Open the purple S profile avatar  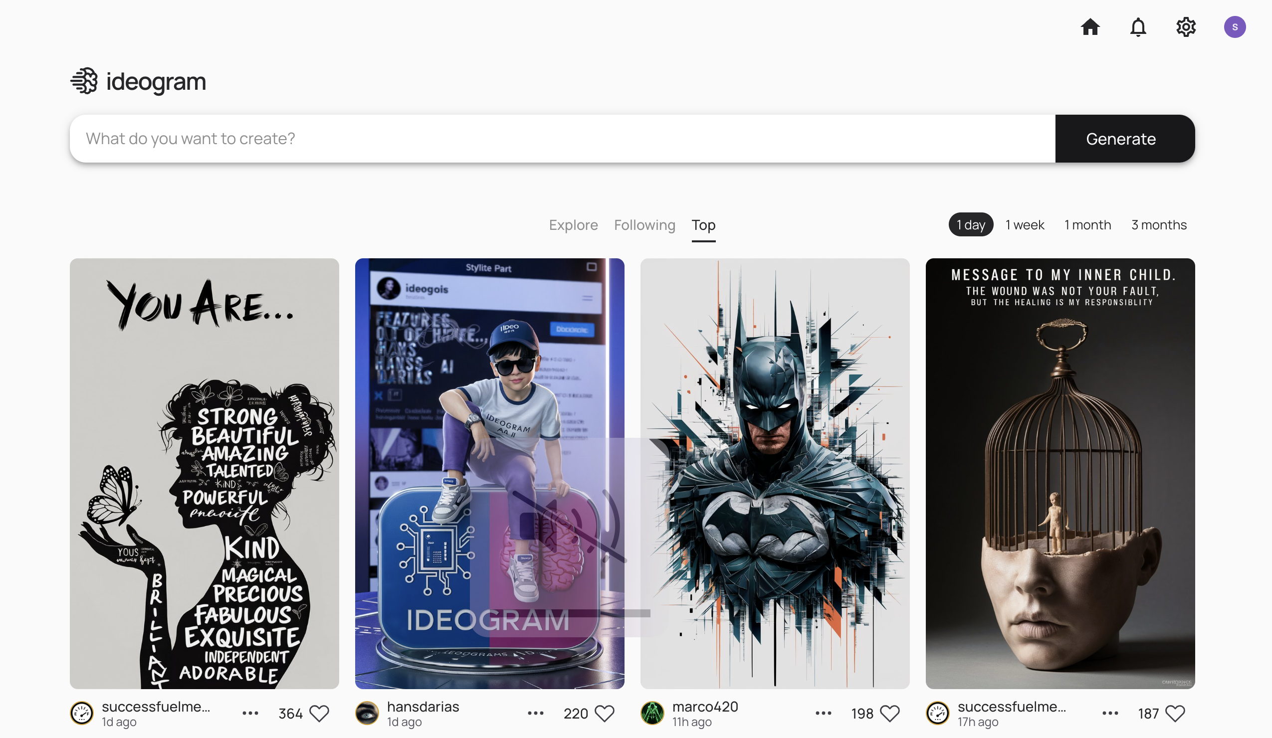1235,27
